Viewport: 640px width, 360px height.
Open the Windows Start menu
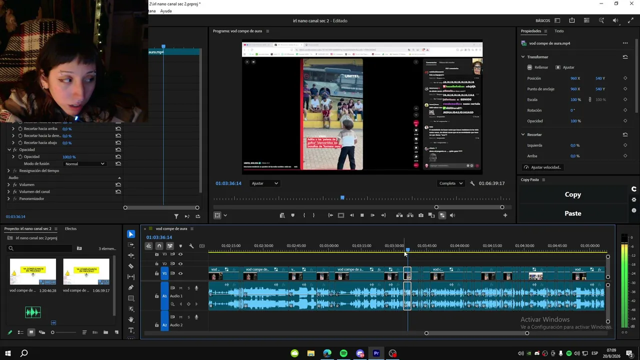(7, 353)
